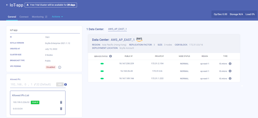
Task: Select AWS_AP_EAST_1 data center tab
Action: (x=117, y=29)
